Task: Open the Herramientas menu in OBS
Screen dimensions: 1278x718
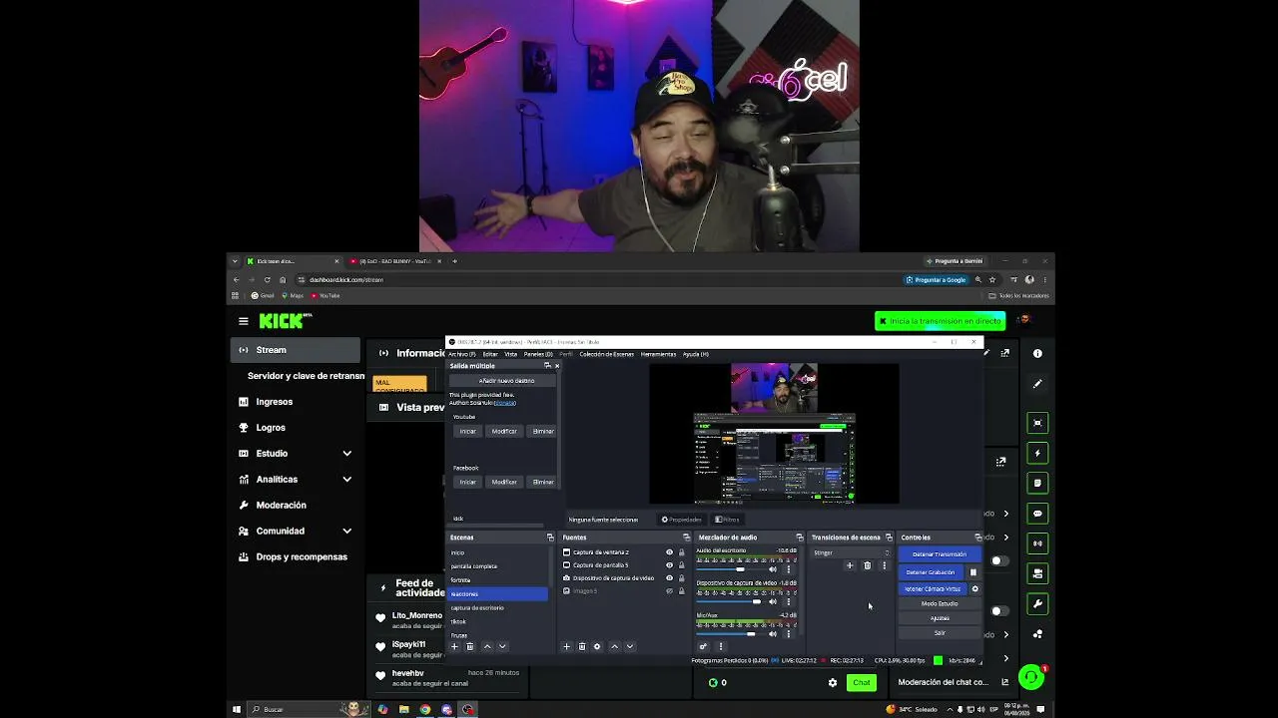Action: [x=659, y=354]
